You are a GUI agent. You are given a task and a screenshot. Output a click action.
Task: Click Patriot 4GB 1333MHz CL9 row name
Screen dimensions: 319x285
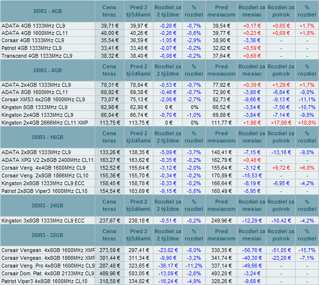tap(32, 48)
